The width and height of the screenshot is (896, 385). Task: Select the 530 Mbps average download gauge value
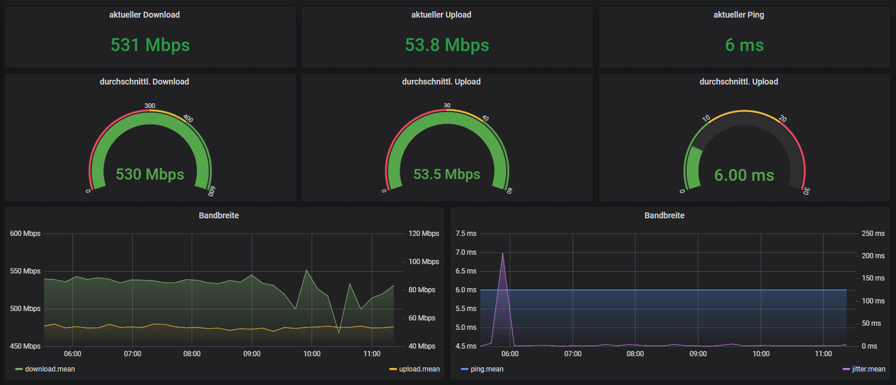click(x=150, y=174)
